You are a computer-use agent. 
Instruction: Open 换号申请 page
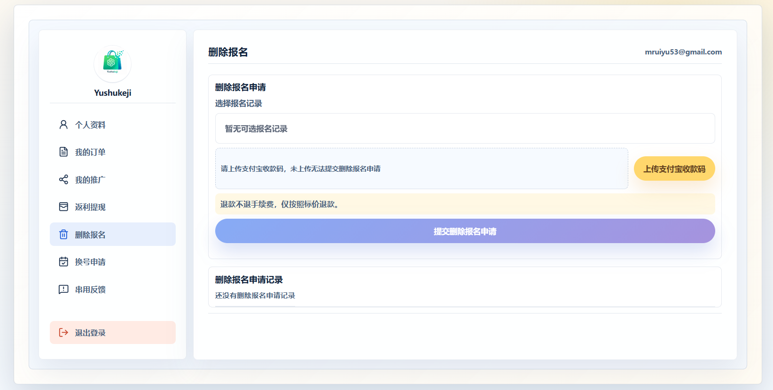(113, 262)
